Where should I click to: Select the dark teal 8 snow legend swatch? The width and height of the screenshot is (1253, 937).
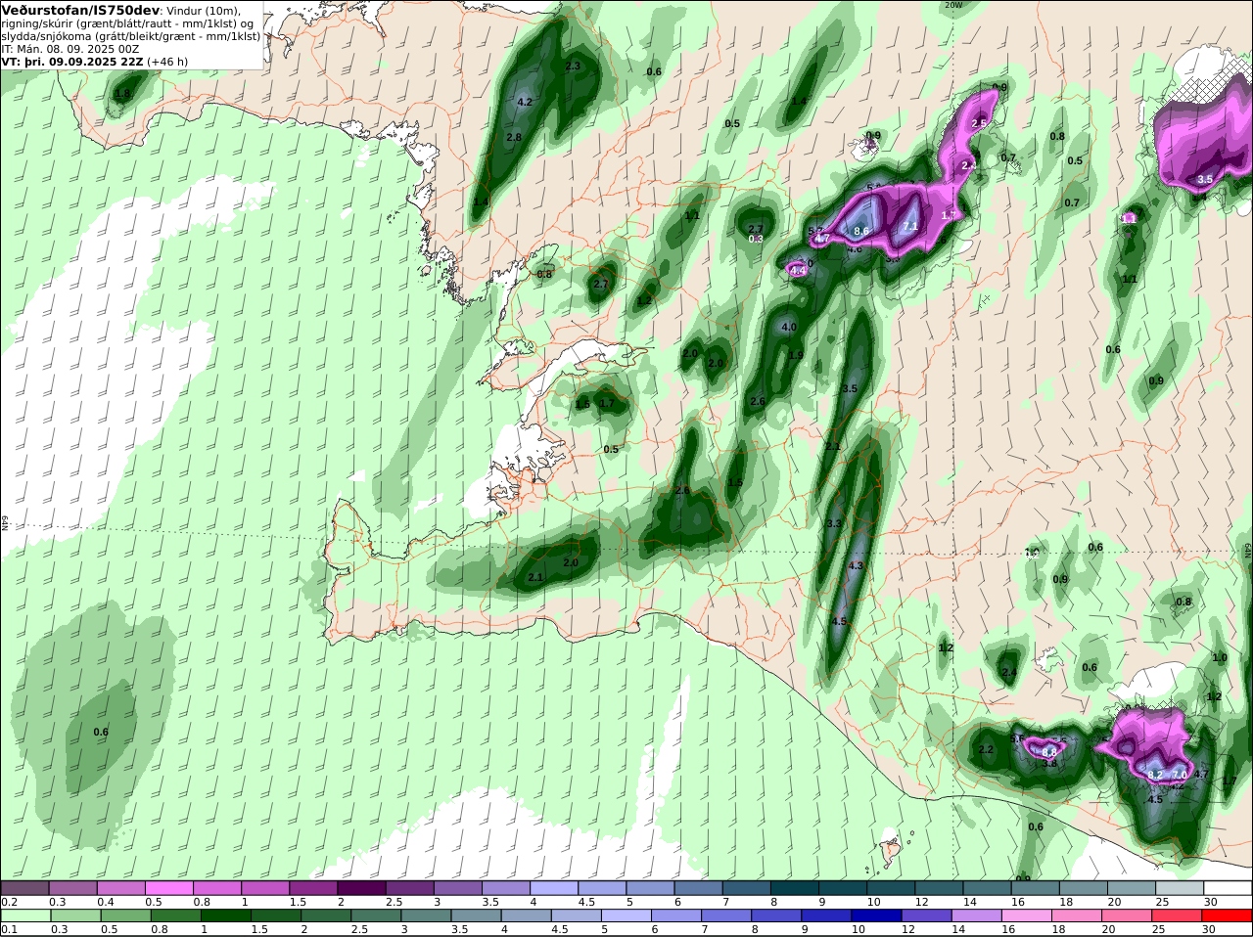click(795, 887)
